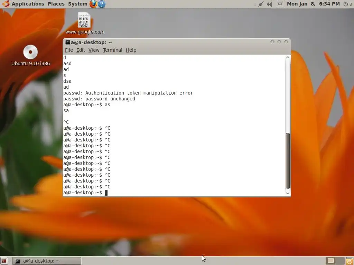Screen dimensions: 354x265
Task: Open the mail envelope indicator icon
Action: click(280, 4)
